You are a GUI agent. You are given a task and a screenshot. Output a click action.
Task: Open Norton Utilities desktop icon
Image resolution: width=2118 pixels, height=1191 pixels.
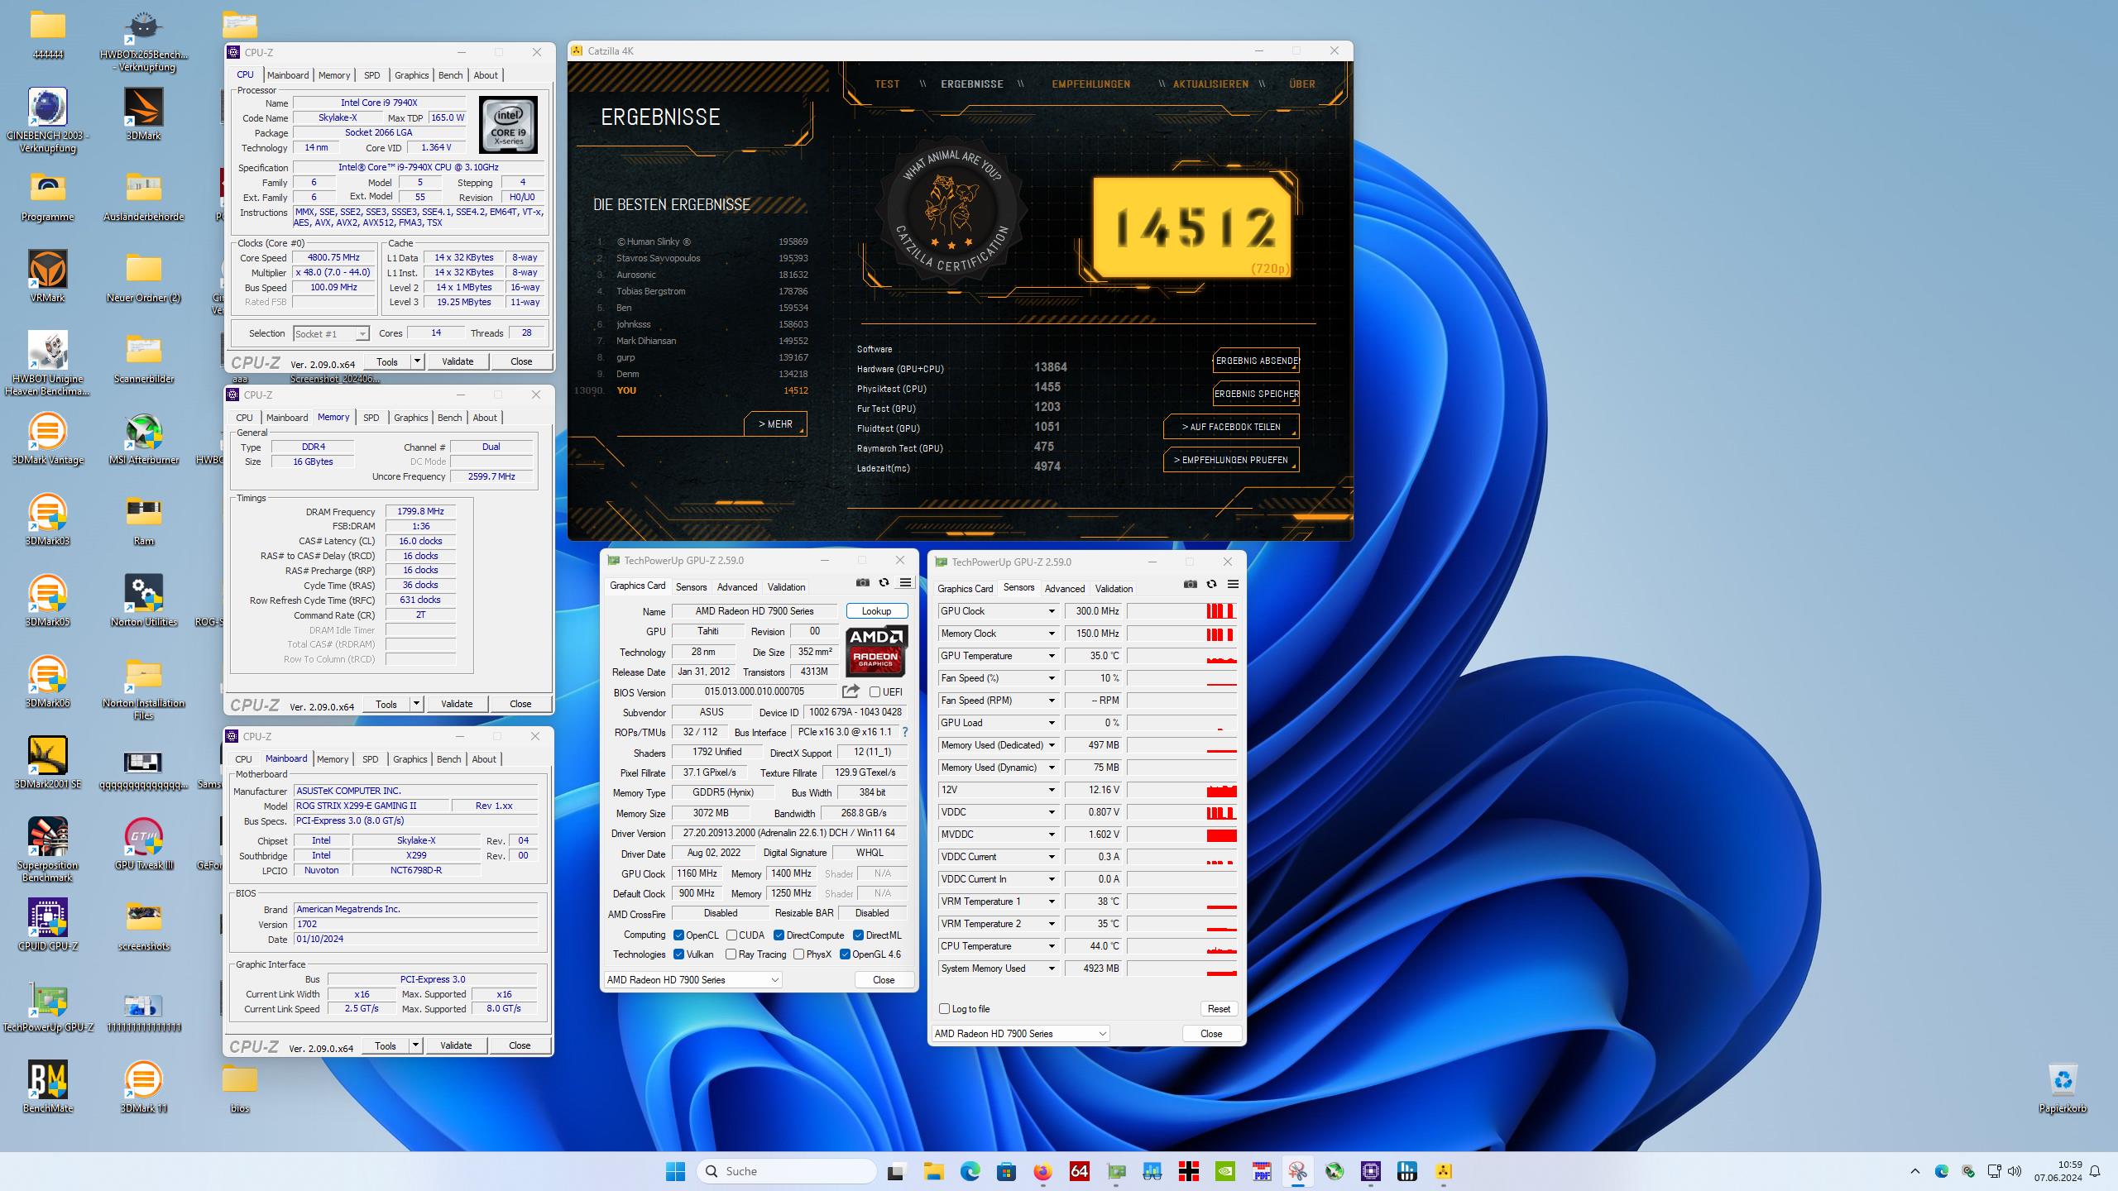[x=144, y=600]
